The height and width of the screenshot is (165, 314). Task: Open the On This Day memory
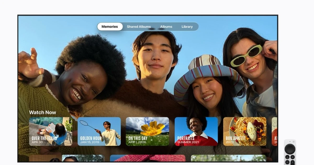pyautogui.click(x=148, y=131)
